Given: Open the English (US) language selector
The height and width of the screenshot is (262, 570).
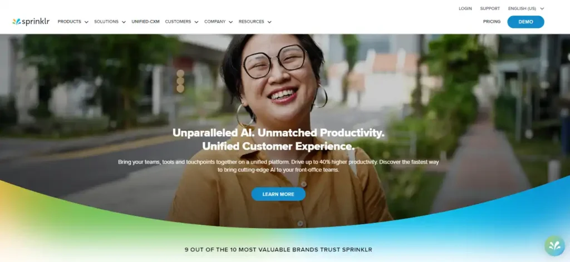Looking at the screenshot, I should click(x=526, y=8).
